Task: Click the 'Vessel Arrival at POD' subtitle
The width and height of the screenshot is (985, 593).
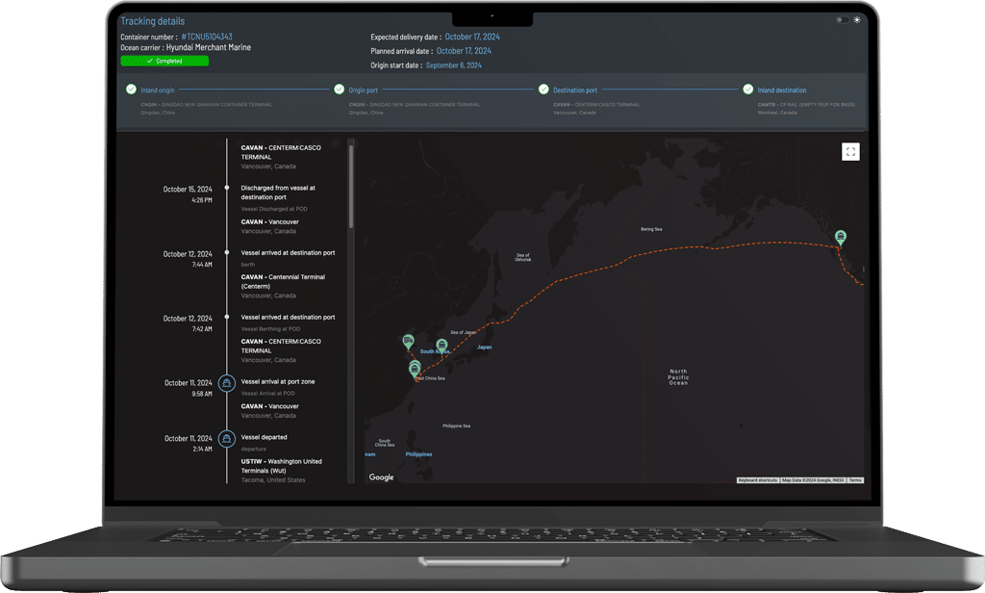Action: click(267, 393)
